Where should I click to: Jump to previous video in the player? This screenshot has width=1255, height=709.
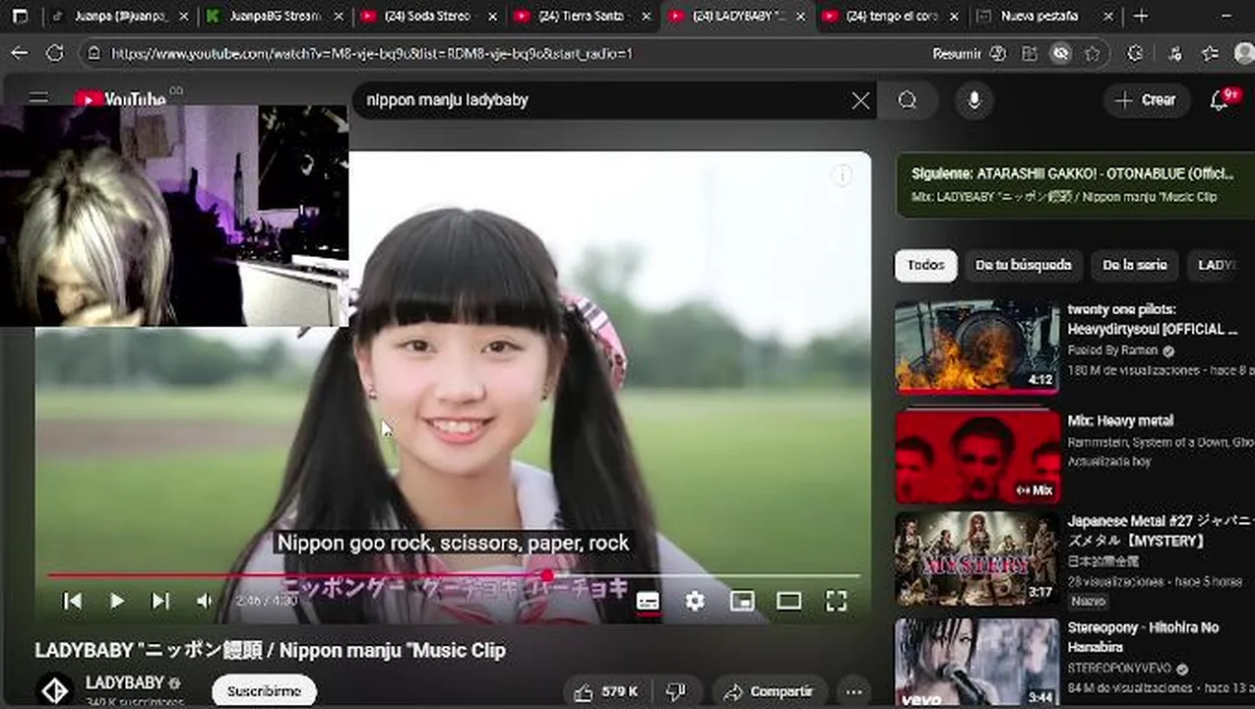(73, 601)
